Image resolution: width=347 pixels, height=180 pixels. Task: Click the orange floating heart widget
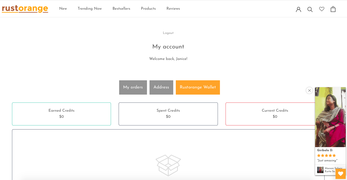(x=341, y=174)
